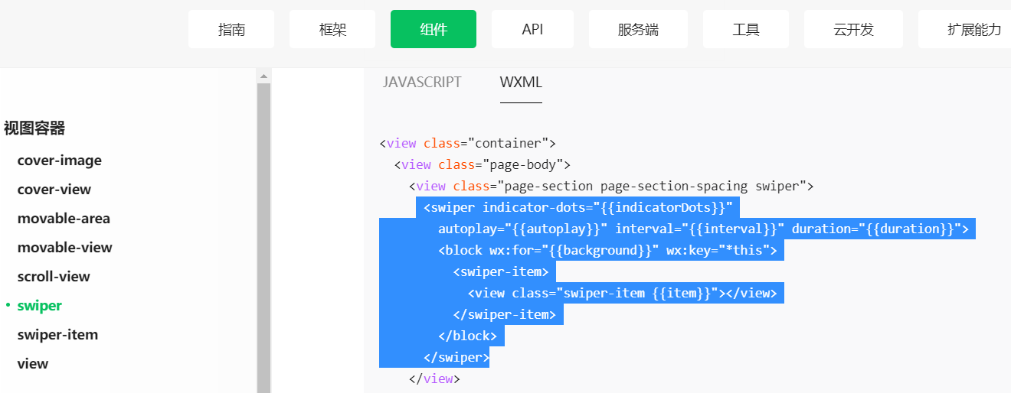This screenshot has height=393, width=1011.
Task: Open the 云开发 navigation tab
Action: point(853,29)
